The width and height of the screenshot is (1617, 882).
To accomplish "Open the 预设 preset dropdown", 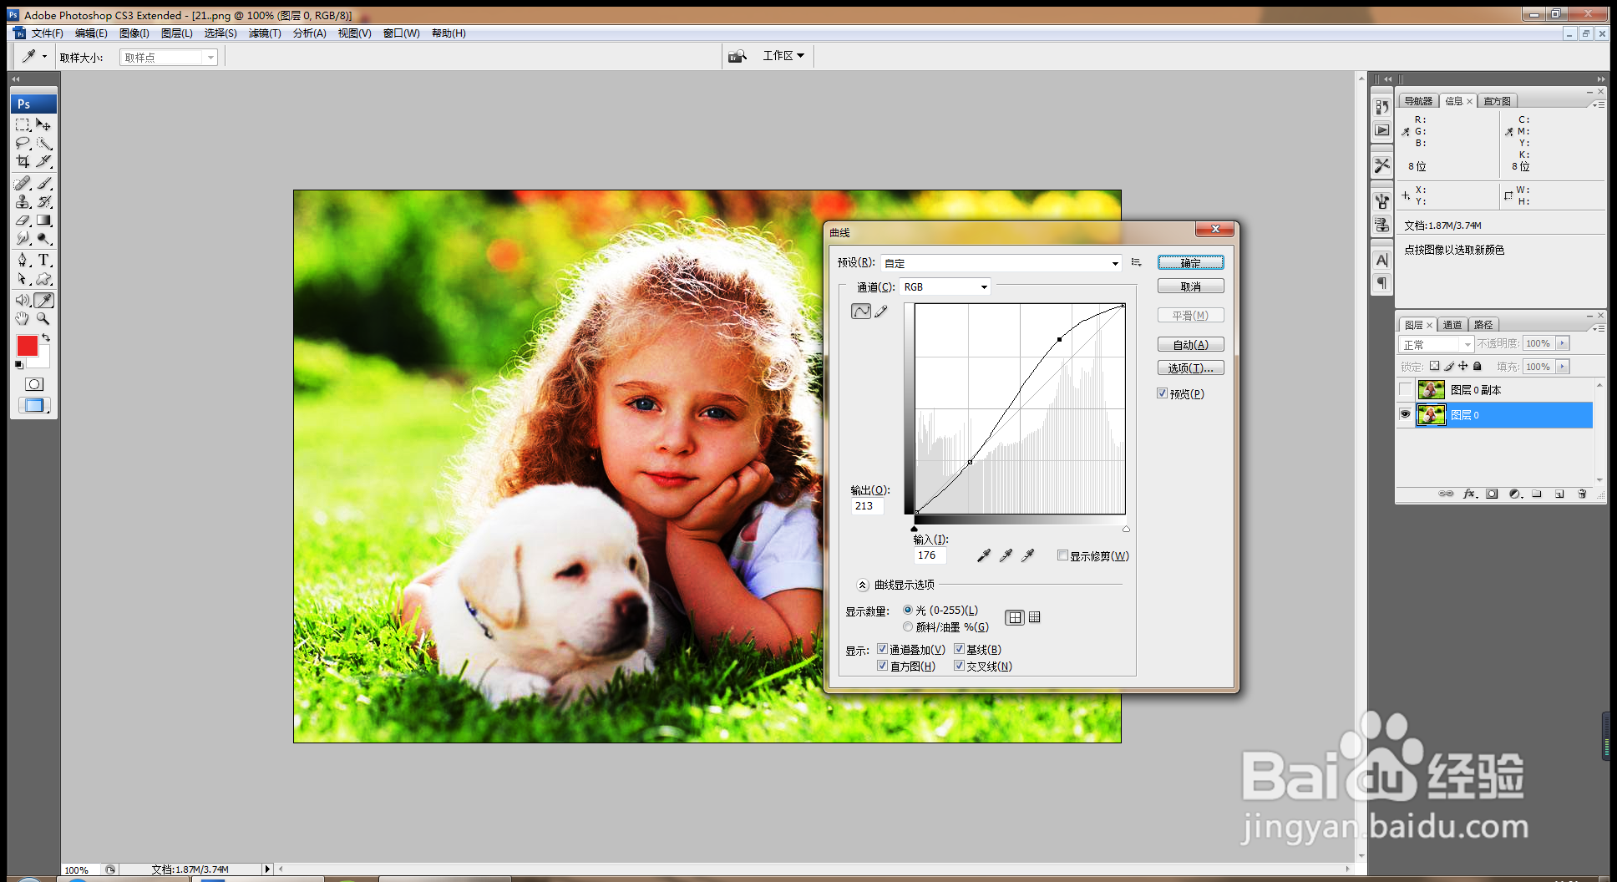I will [1001, 263].
